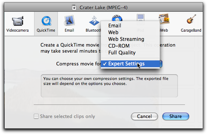The image size is (207, 134).
Task: Open the Email stamp icon in toolbar
Action: tap(70, 21)
